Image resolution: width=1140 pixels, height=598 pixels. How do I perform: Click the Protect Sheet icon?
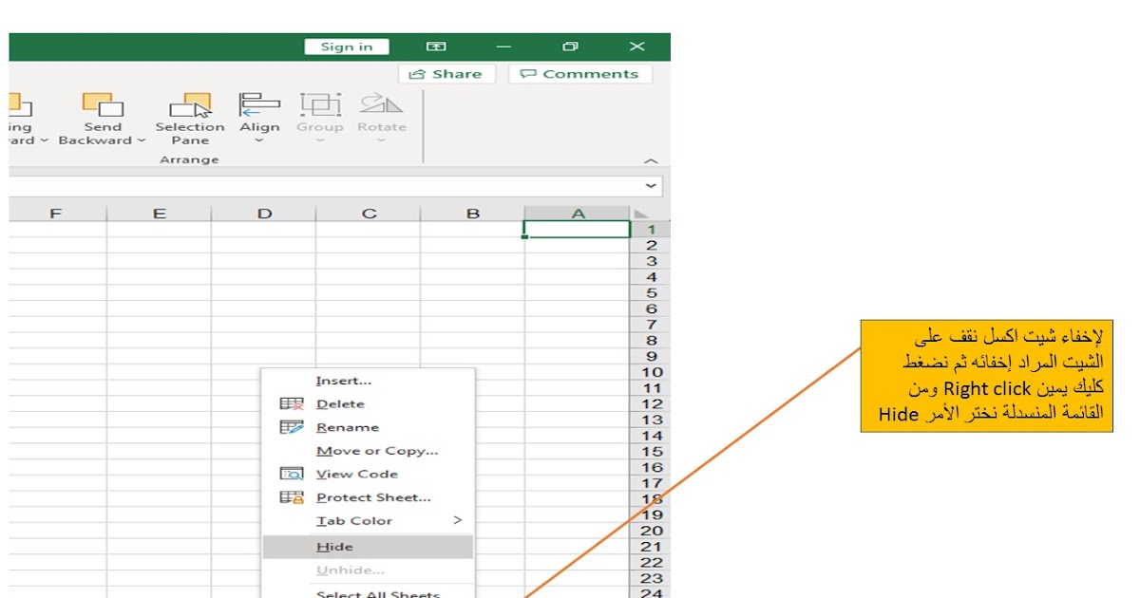pyautogui.click(x=291, y=497)
